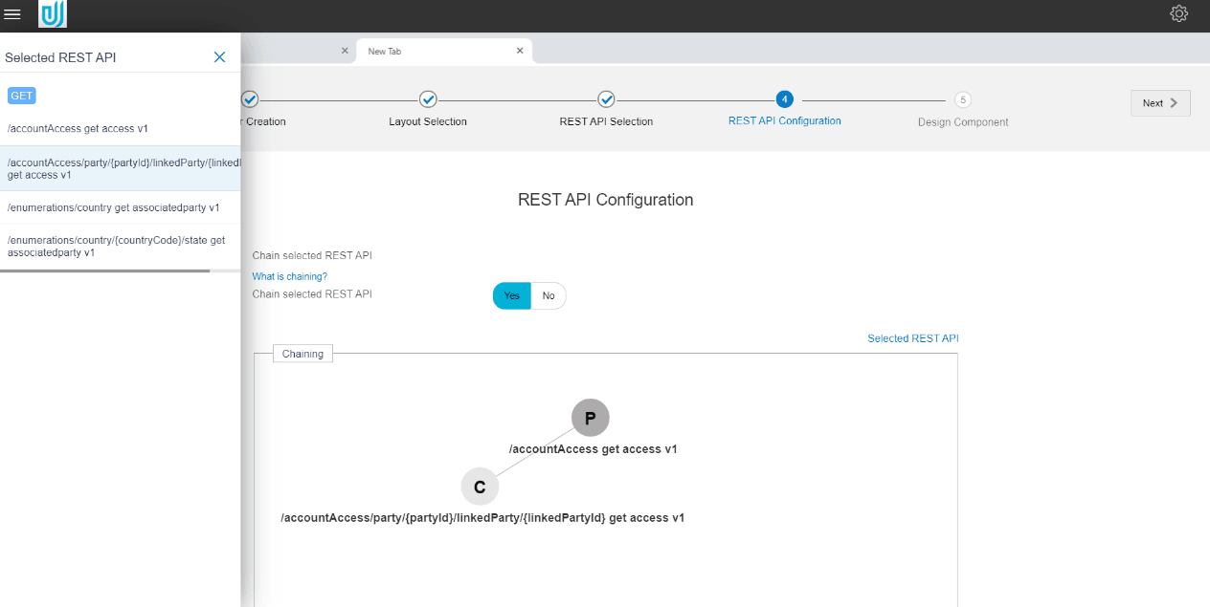Open the Selected REST API link

click(912, 338)
